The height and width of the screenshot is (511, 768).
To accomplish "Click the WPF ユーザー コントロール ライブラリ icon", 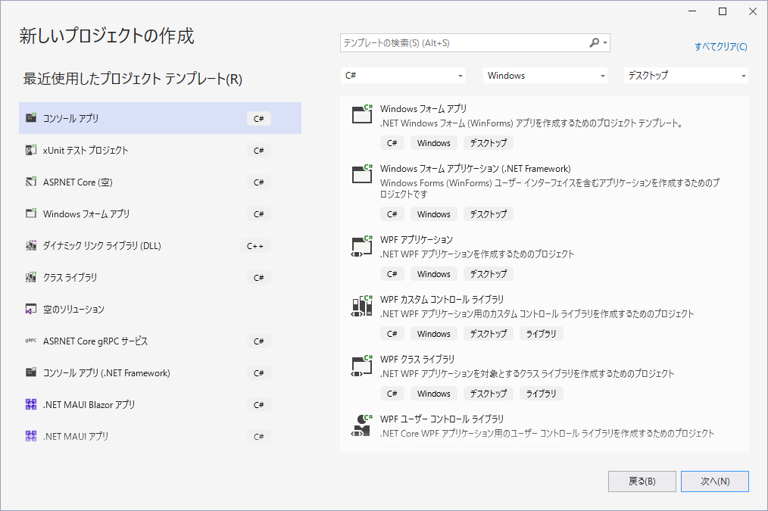I will [x=362, y=425].
